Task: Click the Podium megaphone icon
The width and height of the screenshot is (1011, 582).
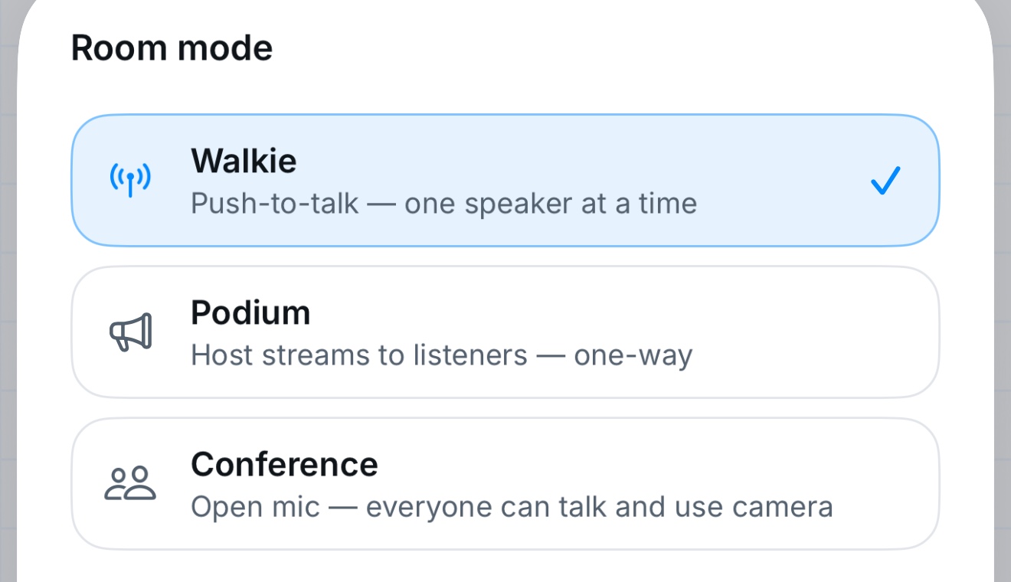Action: (x=130, y=332)
